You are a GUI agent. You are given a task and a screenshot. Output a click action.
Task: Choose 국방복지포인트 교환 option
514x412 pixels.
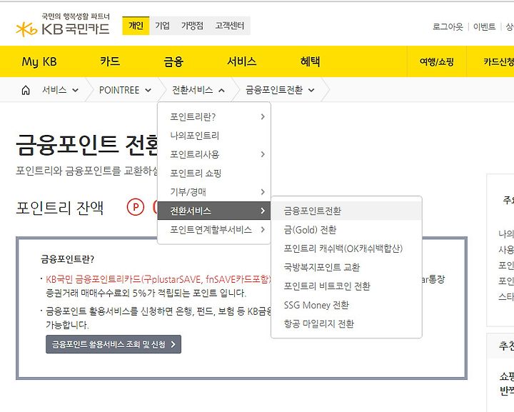click(346, 268)
